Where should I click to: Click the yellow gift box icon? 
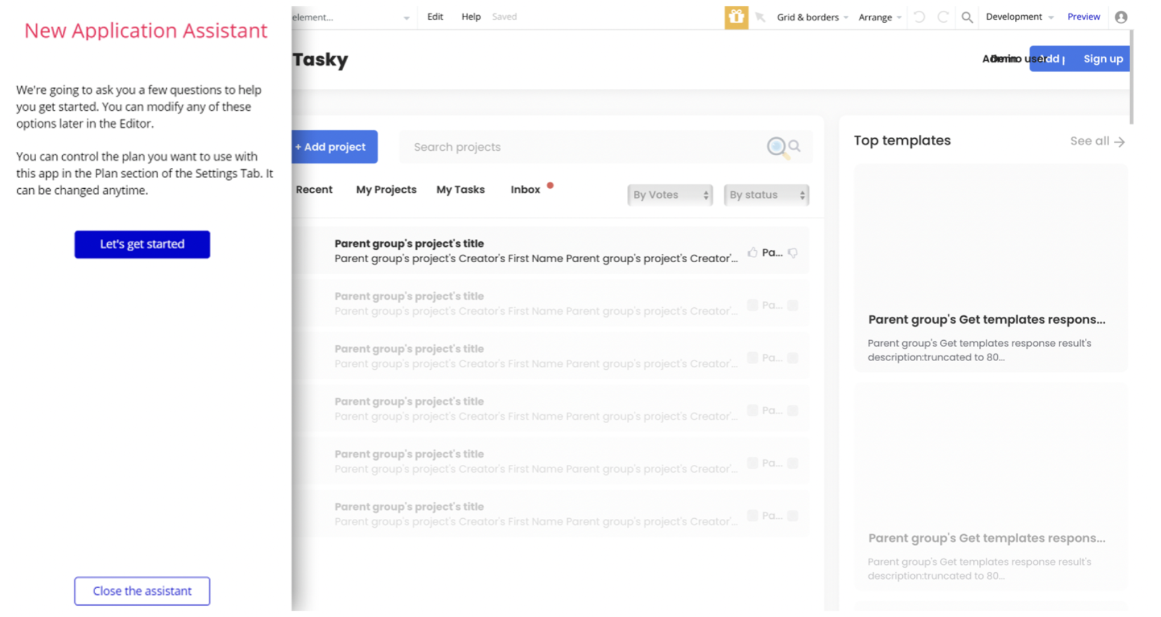736,17
